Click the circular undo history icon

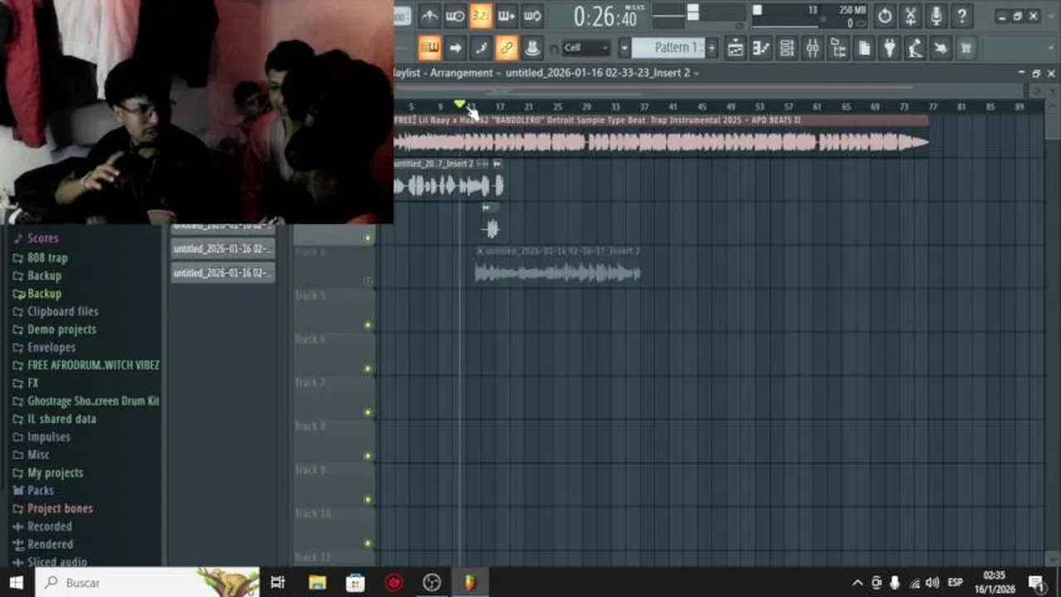click(x=885, y=16)
